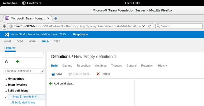Switch to the Variables tab
Viewport: 204px width, 106px height.
[x=101, y=66]
